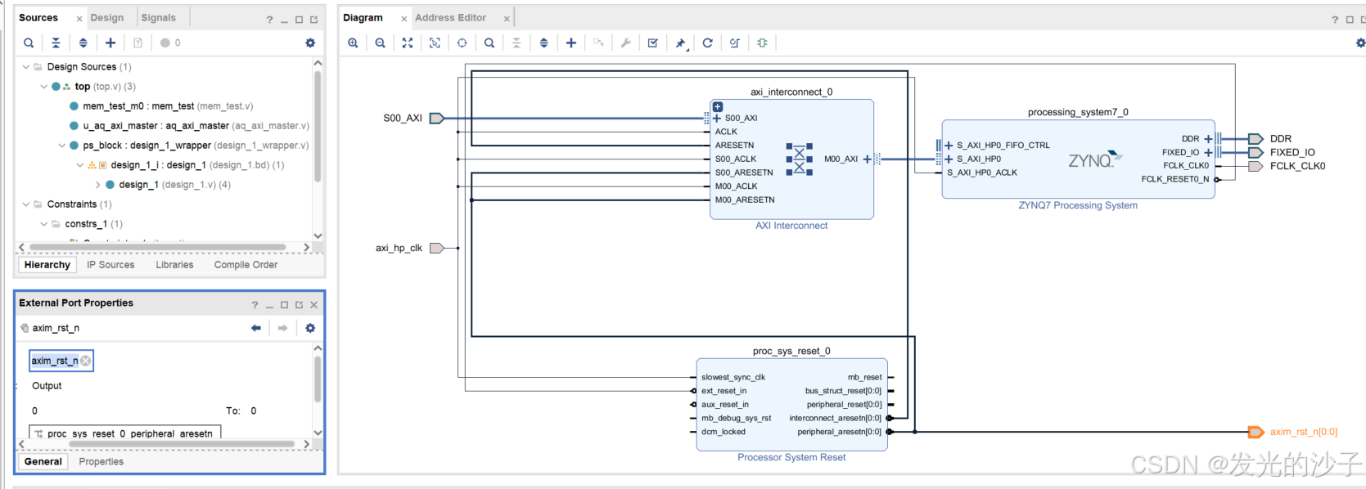Screen dimensions: 1366x489
Task: Collapse ps_block design_1_wrapper node
Action: 61,146
